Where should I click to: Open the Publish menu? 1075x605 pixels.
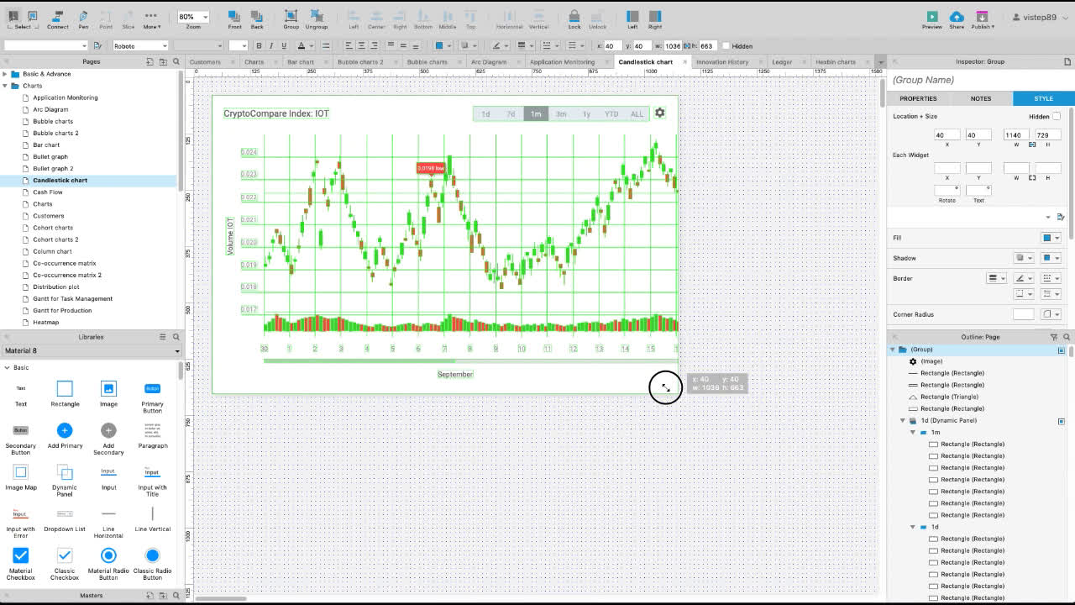(983, 19)
